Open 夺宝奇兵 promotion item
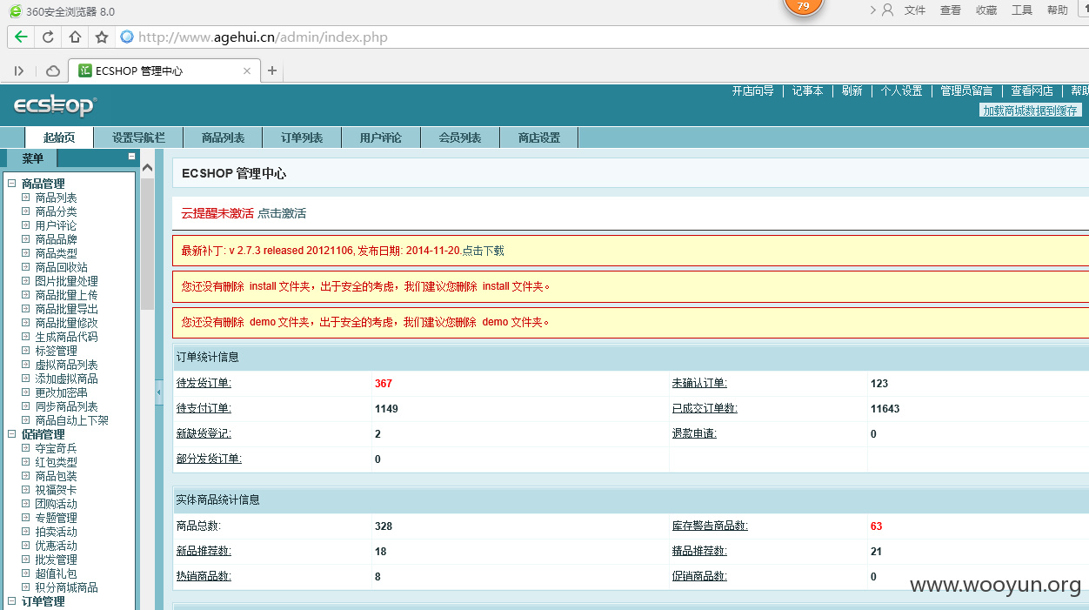The image size is (1089, 610). (x=56, y=448)
